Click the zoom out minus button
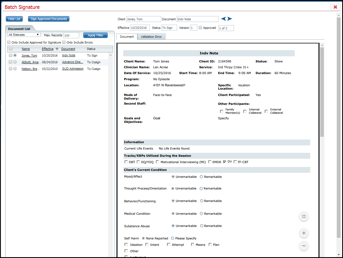 tap(304, 246)
